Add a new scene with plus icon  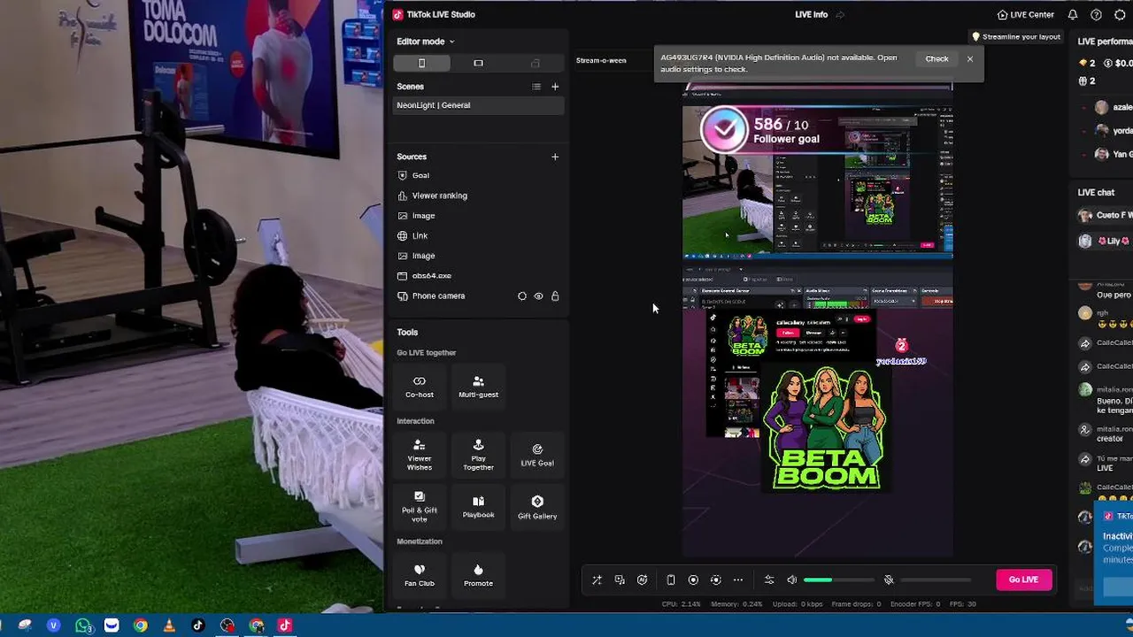555,87
